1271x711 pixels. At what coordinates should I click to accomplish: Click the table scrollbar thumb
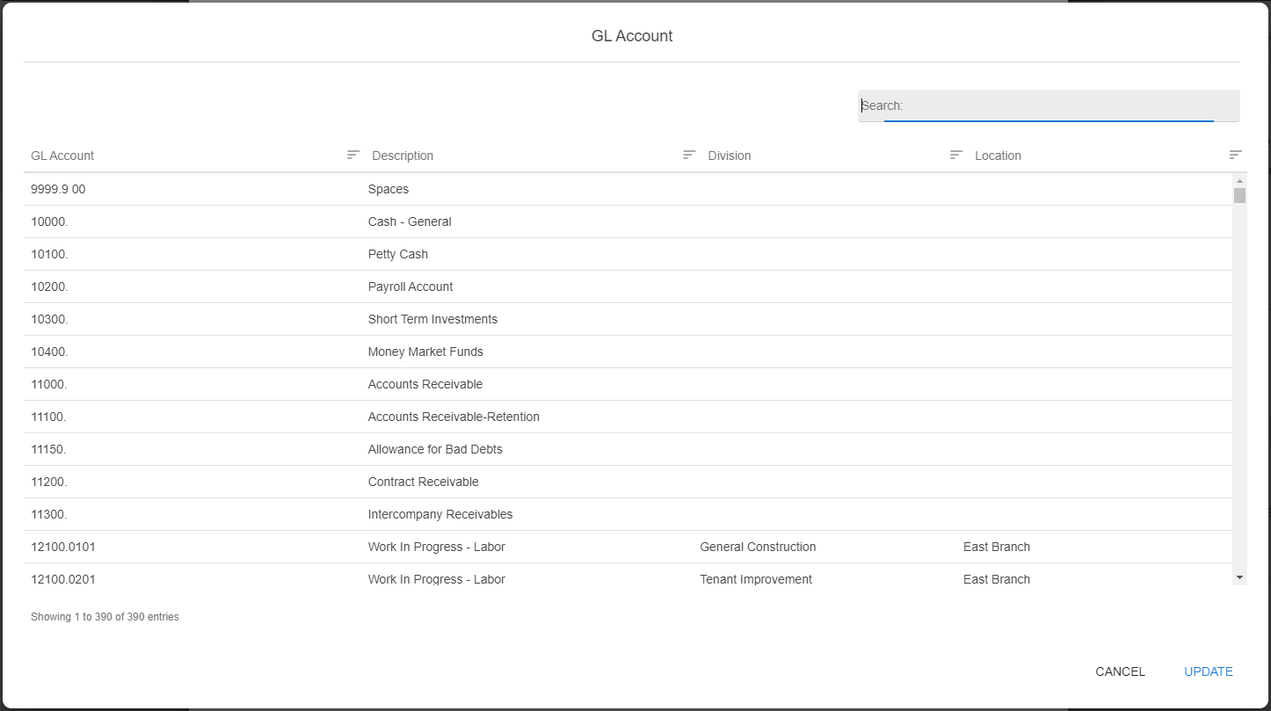click(1239, 195)
